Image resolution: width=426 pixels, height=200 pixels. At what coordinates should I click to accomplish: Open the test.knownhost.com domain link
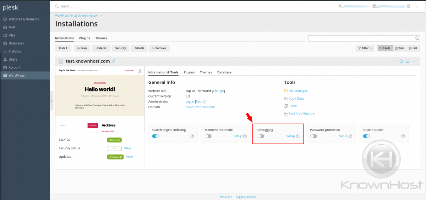[x=200, y=107]
